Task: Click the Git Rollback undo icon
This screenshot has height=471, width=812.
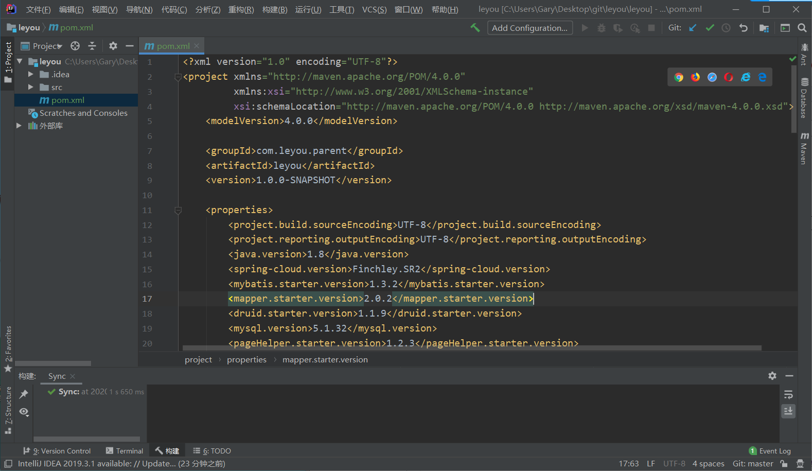Action: point(743,28)
